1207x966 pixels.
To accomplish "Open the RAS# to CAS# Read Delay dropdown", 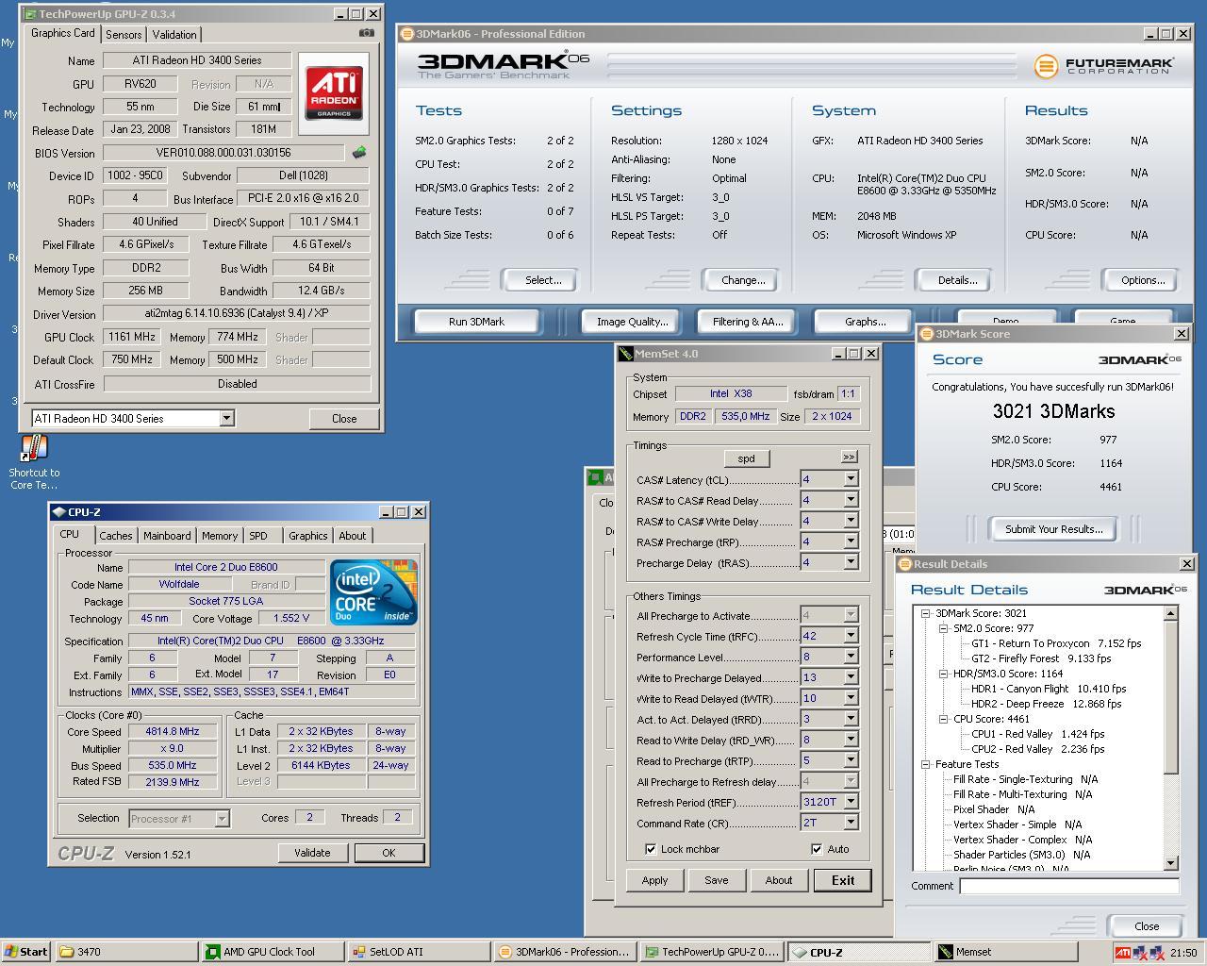I will click(851, 500).
